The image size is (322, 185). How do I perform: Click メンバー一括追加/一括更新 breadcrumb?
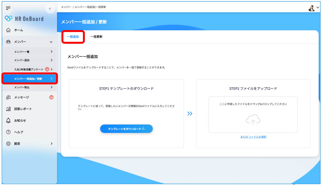click(x=90, y=7)
